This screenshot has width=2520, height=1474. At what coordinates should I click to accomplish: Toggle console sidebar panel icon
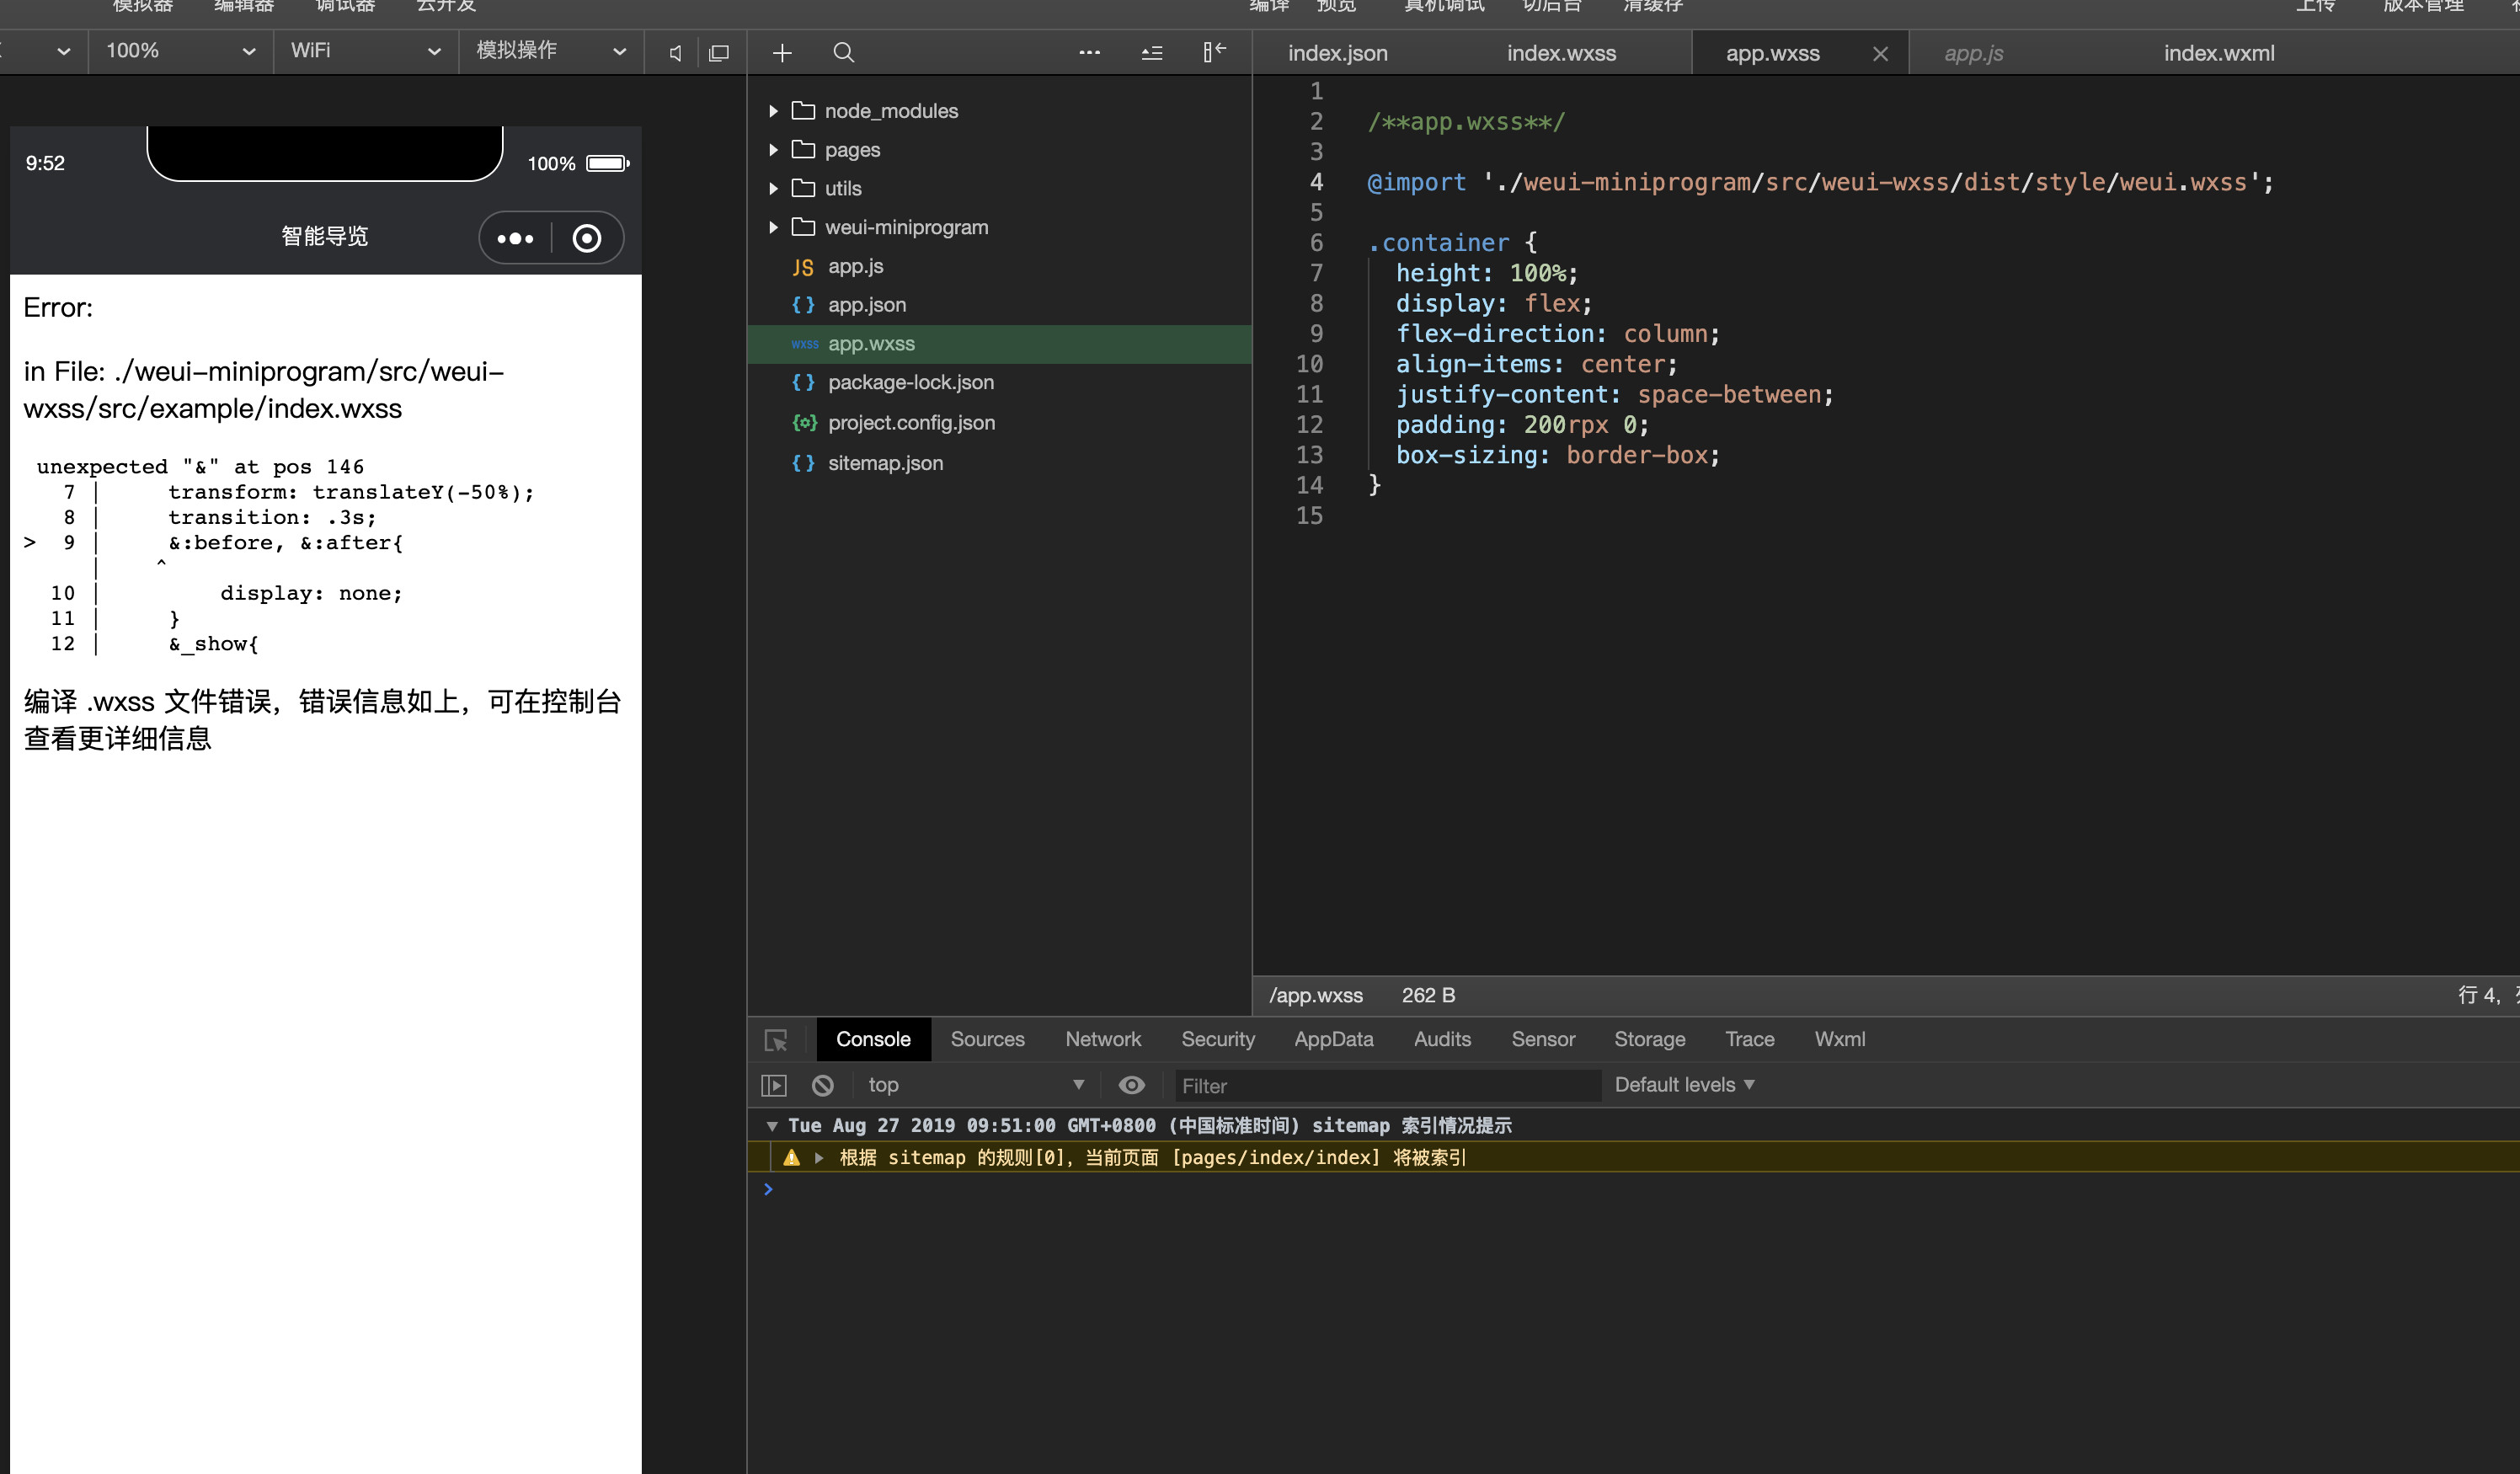coord(774,1085)
